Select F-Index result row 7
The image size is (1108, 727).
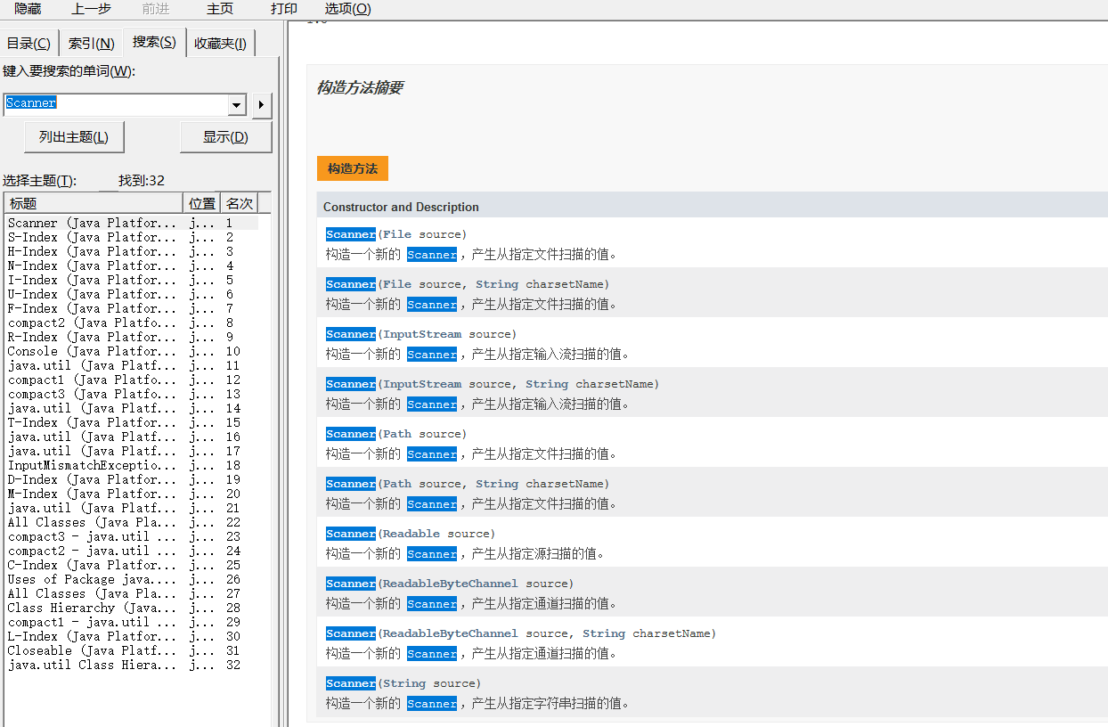(x=132, y=308)
